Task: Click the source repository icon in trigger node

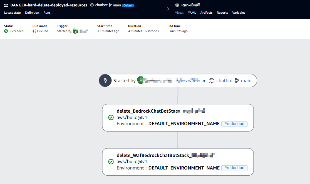Action: [211, 81]
